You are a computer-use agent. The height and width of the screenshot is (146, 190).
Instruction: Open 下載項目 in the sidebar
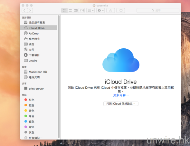point(39,55)
